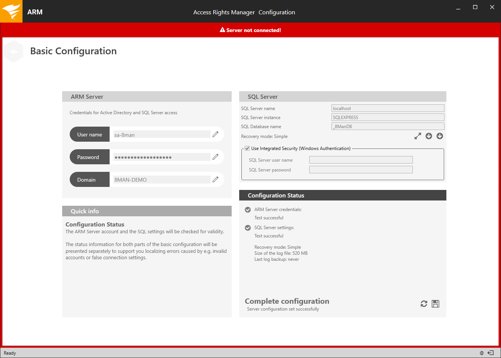Click the SolarWinds logo in the title bar

pyautogui.click(x=11, y=11)
